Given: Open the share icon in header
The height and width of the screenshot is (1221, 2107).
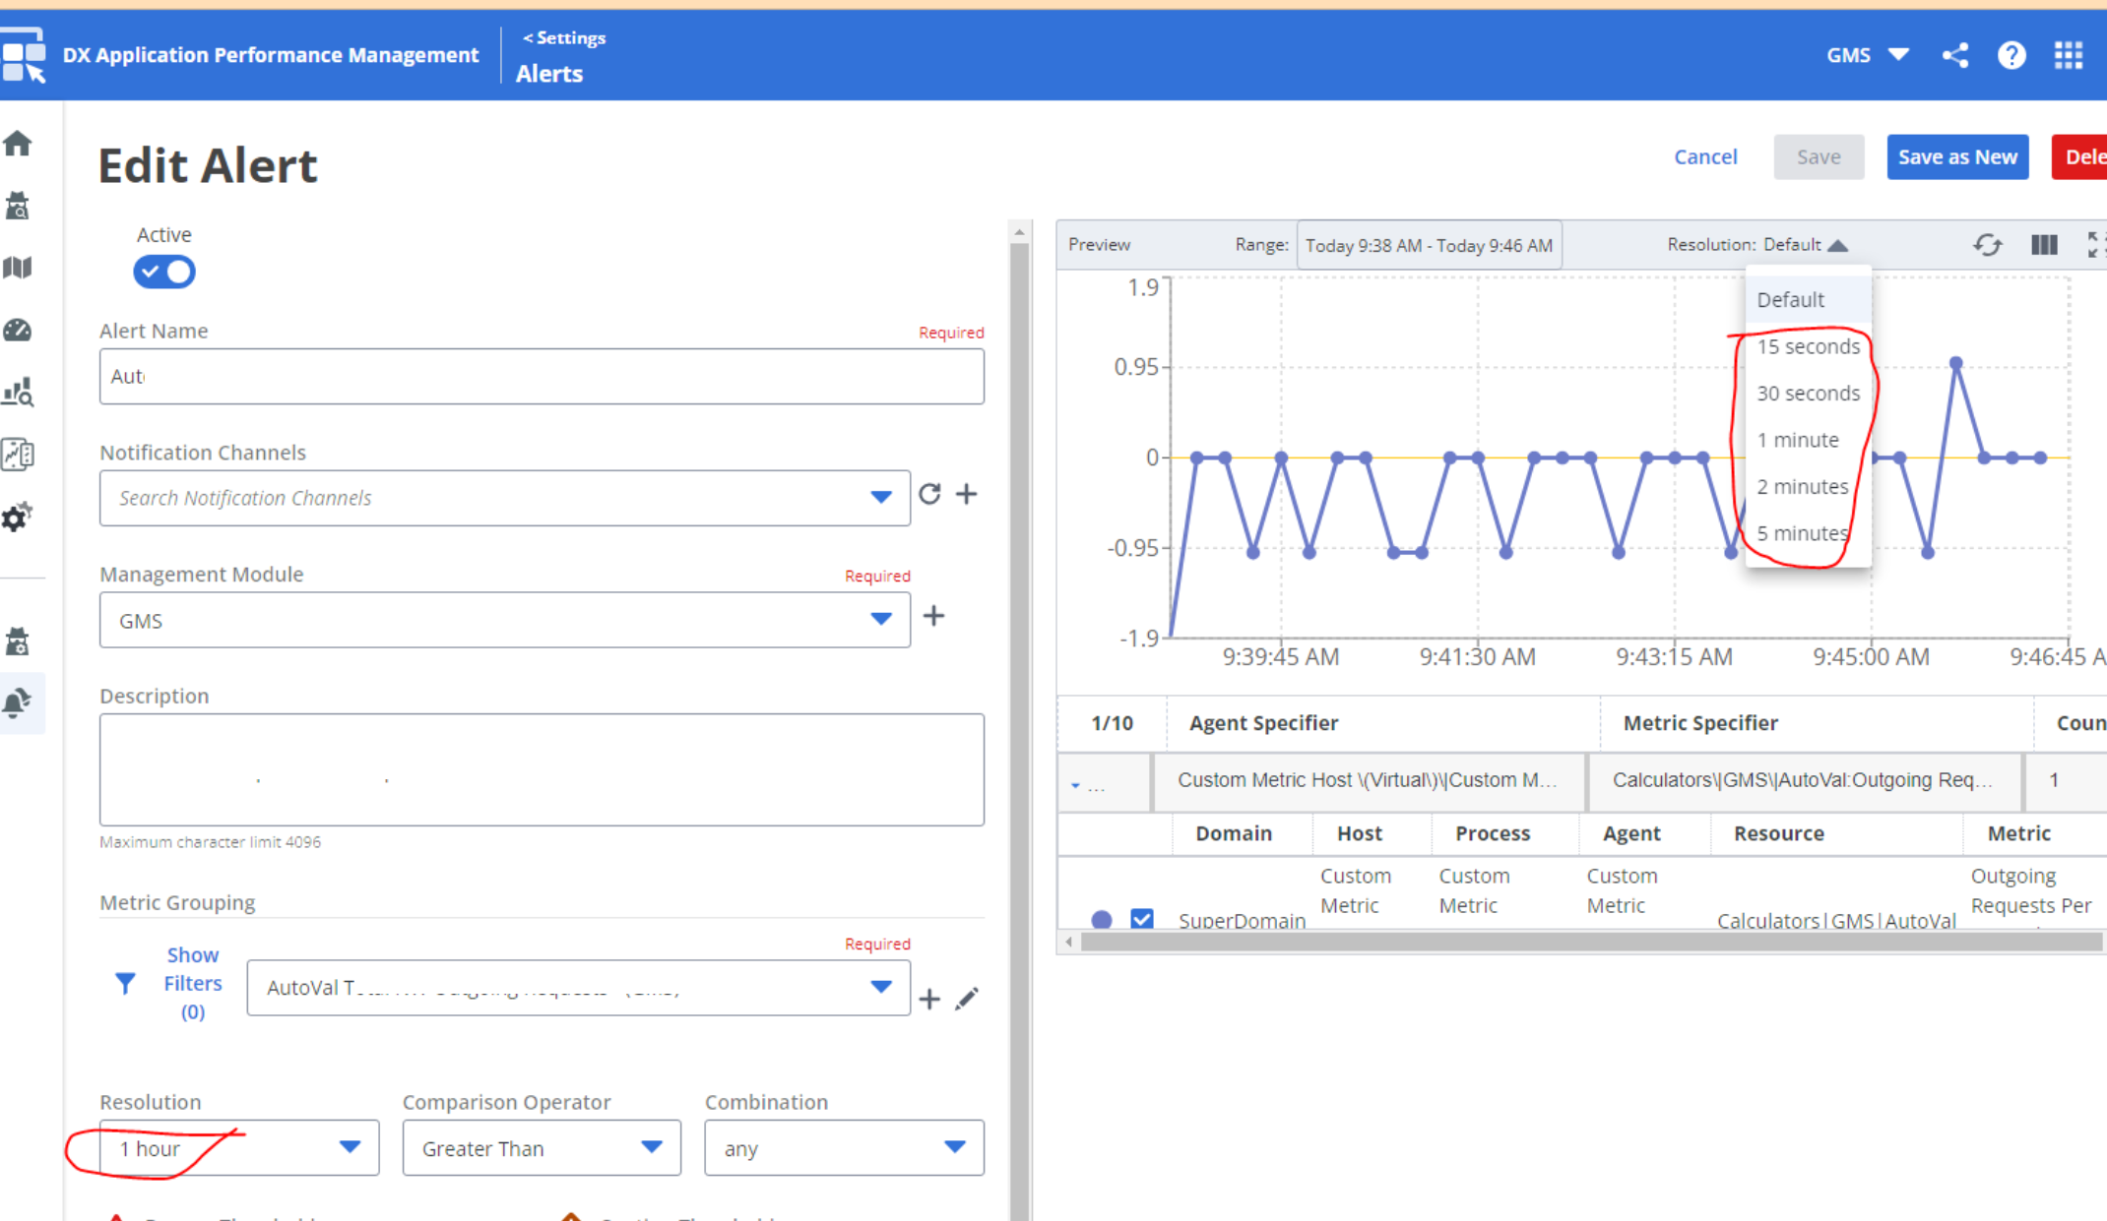Looking at the screenshot, I should (1954, 55).
